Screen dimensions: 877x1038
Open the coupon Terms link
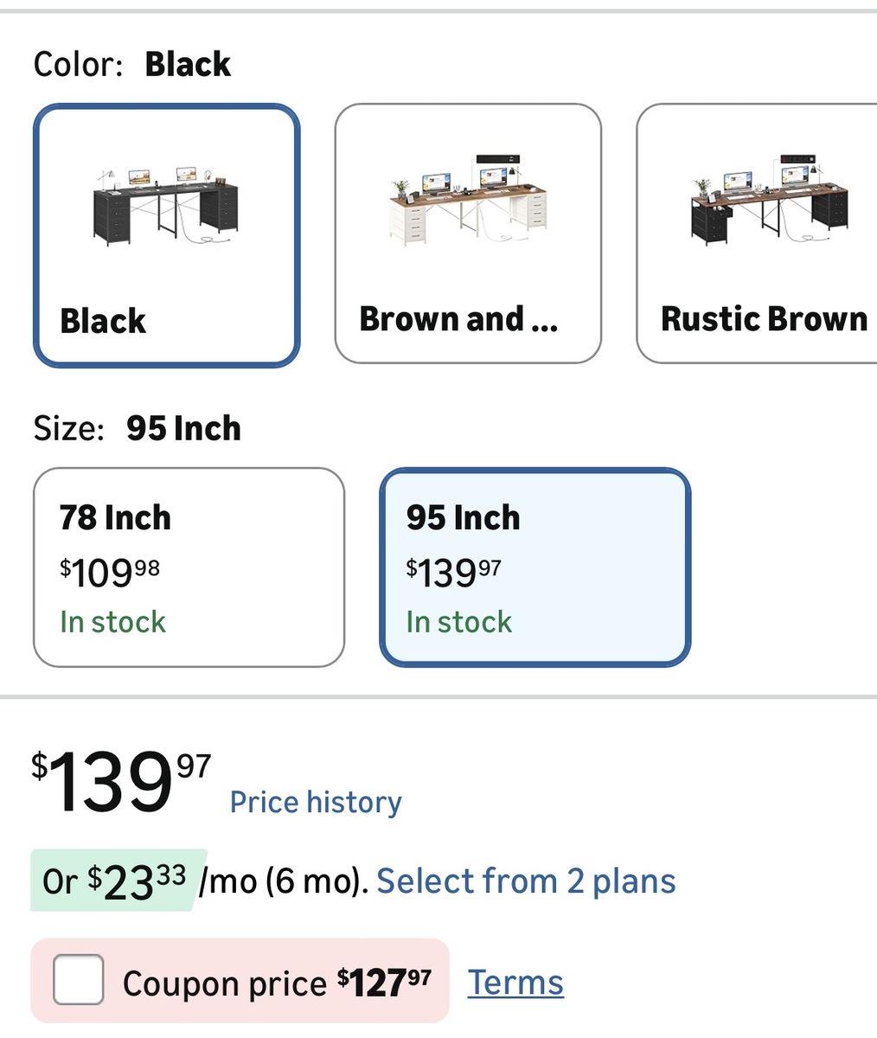click(515, 983)
